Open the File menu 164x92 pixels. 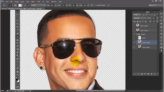coord(7,2)
